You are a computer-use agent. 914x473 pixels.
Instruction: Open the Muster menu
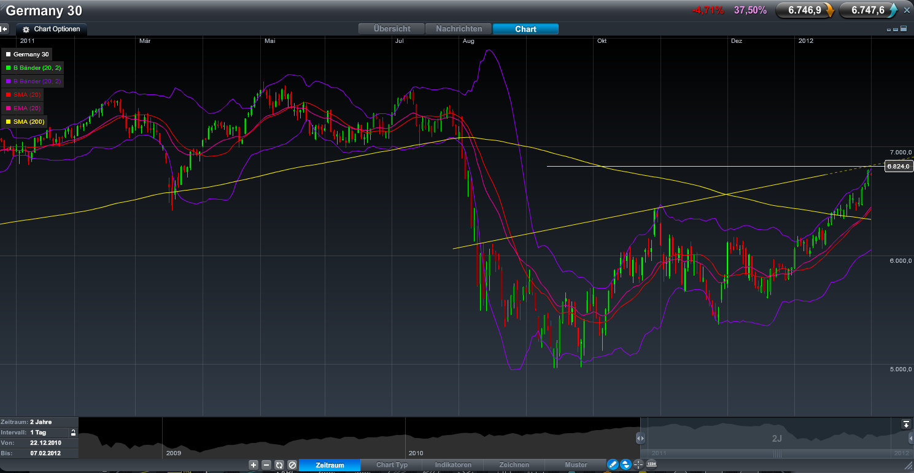click(576, 465)
